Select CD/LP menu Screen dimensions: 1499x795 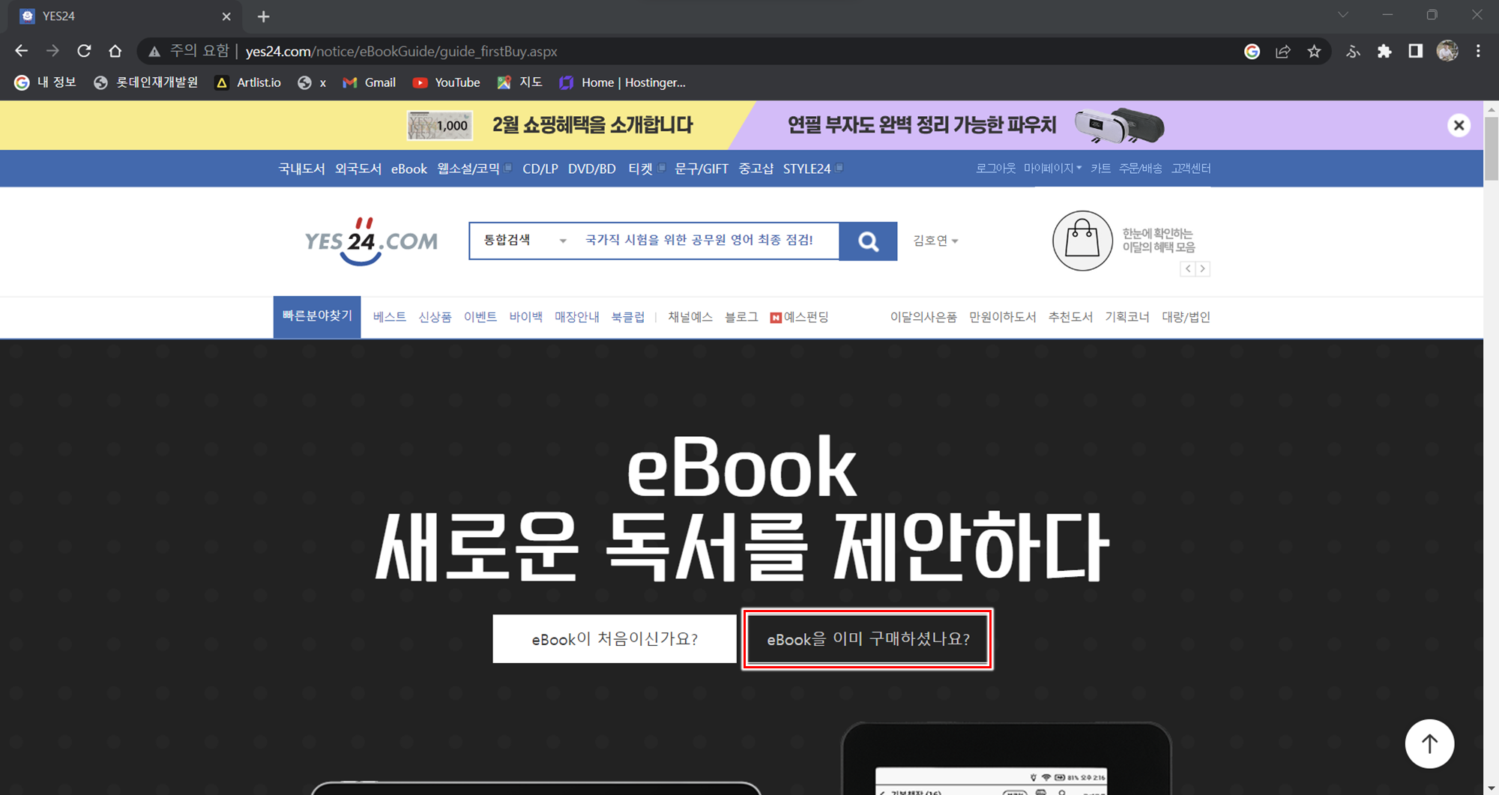tap(540, 169)
